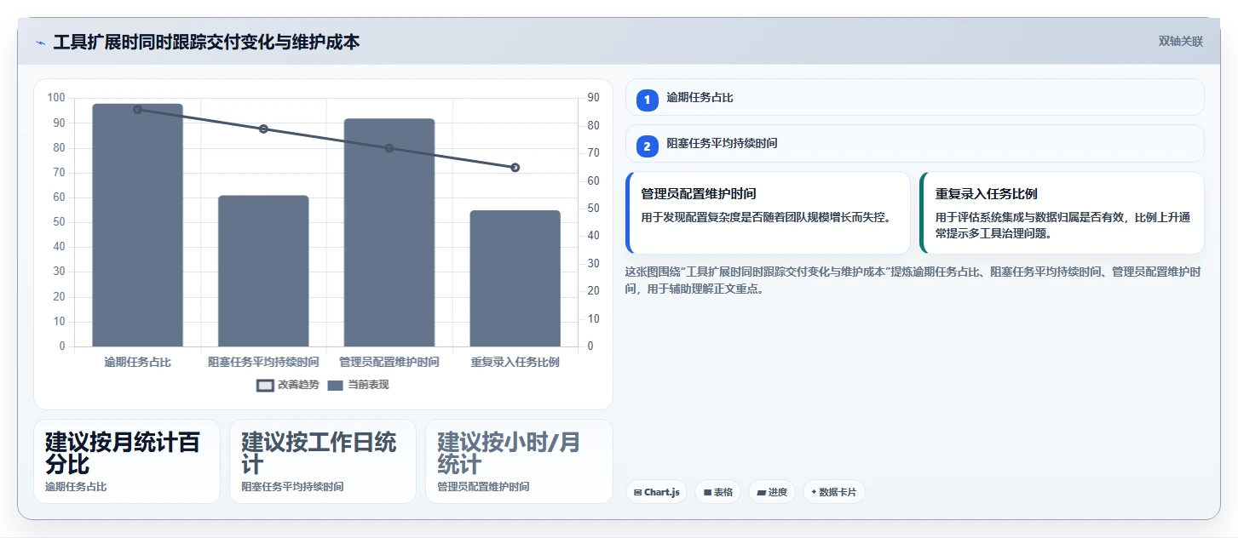Click the icon in the 表格 tag
This screenshot has height=538, width=1238.
pos(707,492)
